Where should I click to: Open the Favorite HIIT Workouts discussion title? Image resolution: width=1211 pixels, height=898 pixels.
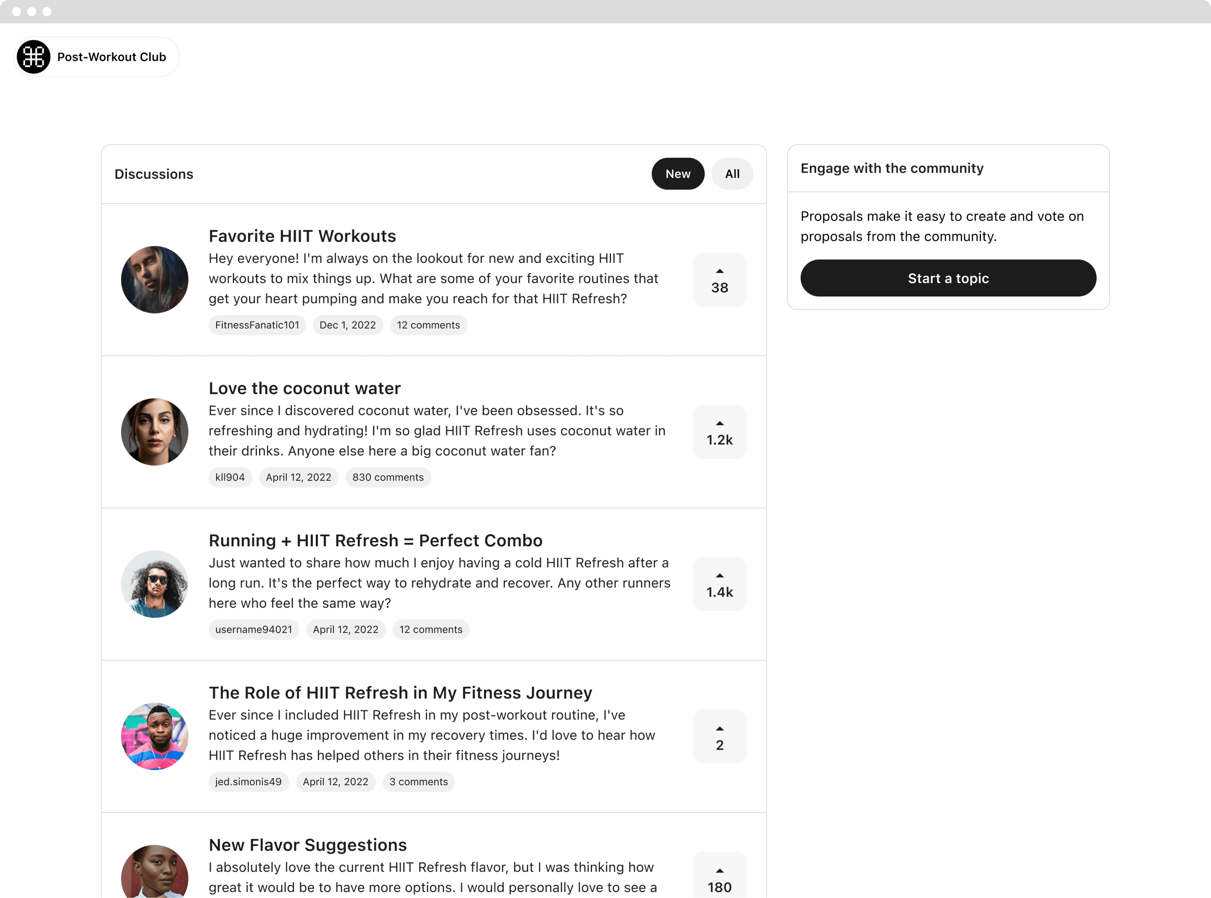[302, 236]
